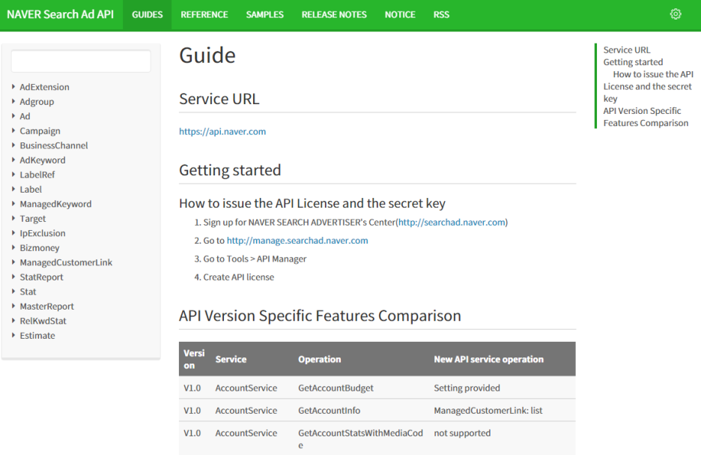Click the 'Go to Tools > API Manager' step
This screenshot has height=455, width=701.
coord(255,259)
